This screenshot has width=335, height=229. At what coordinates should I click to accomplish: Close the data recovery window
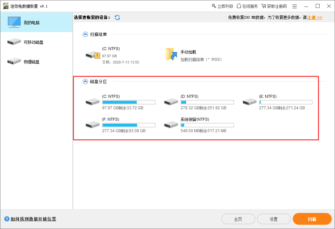coord(329,6)
